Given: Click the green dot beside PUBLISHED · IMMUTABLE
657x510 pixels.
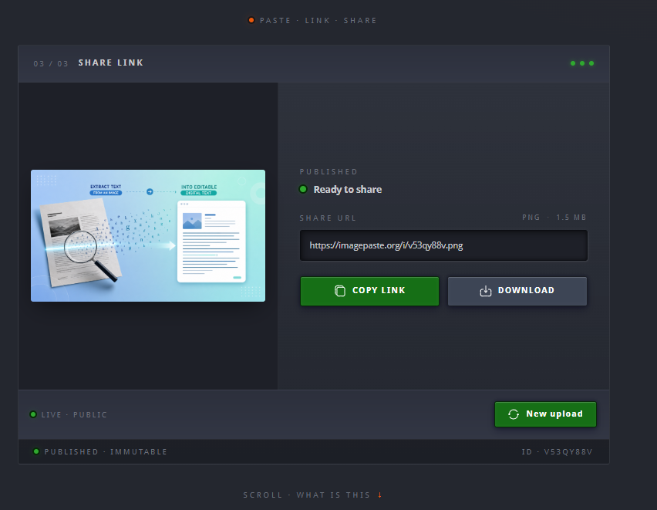Looking at the screenshot, I should click(36, 451).
